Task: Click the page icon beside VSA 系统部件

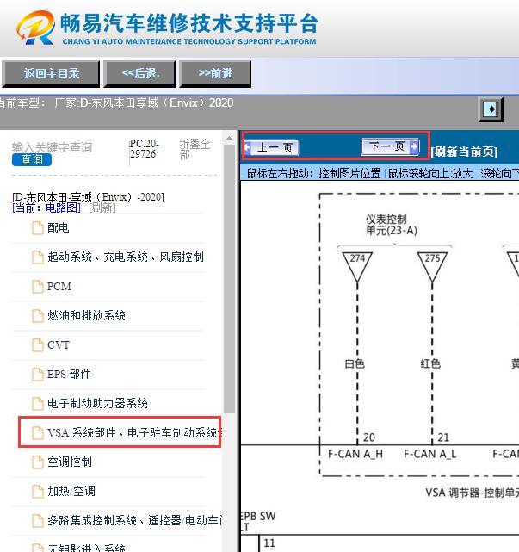Action: [x=38, y=432]
